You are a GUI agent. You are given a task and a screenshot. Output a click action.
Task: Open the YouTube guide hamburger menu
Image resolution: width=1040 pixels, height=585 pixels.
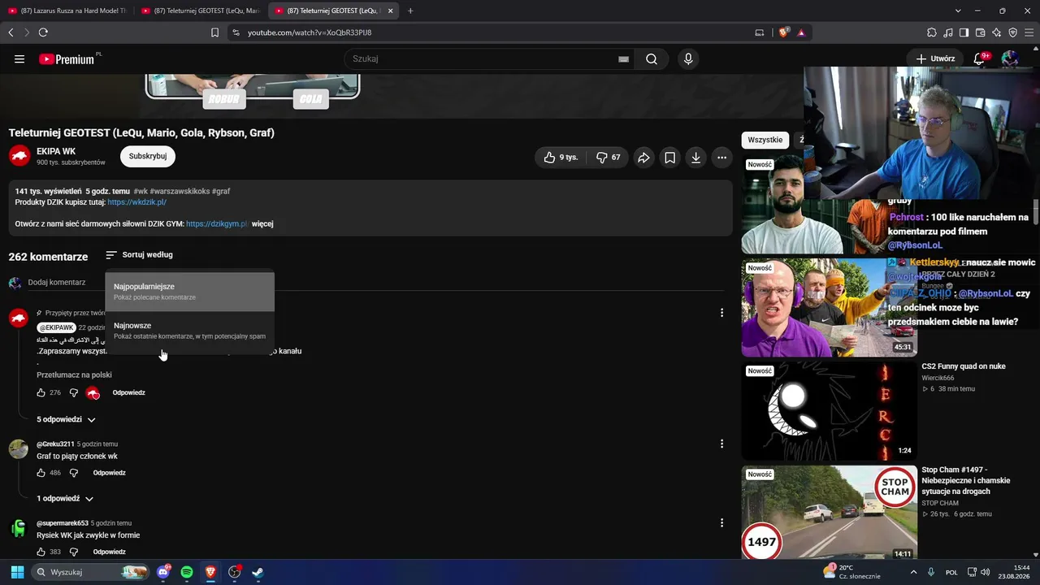[x=19, y=59]
